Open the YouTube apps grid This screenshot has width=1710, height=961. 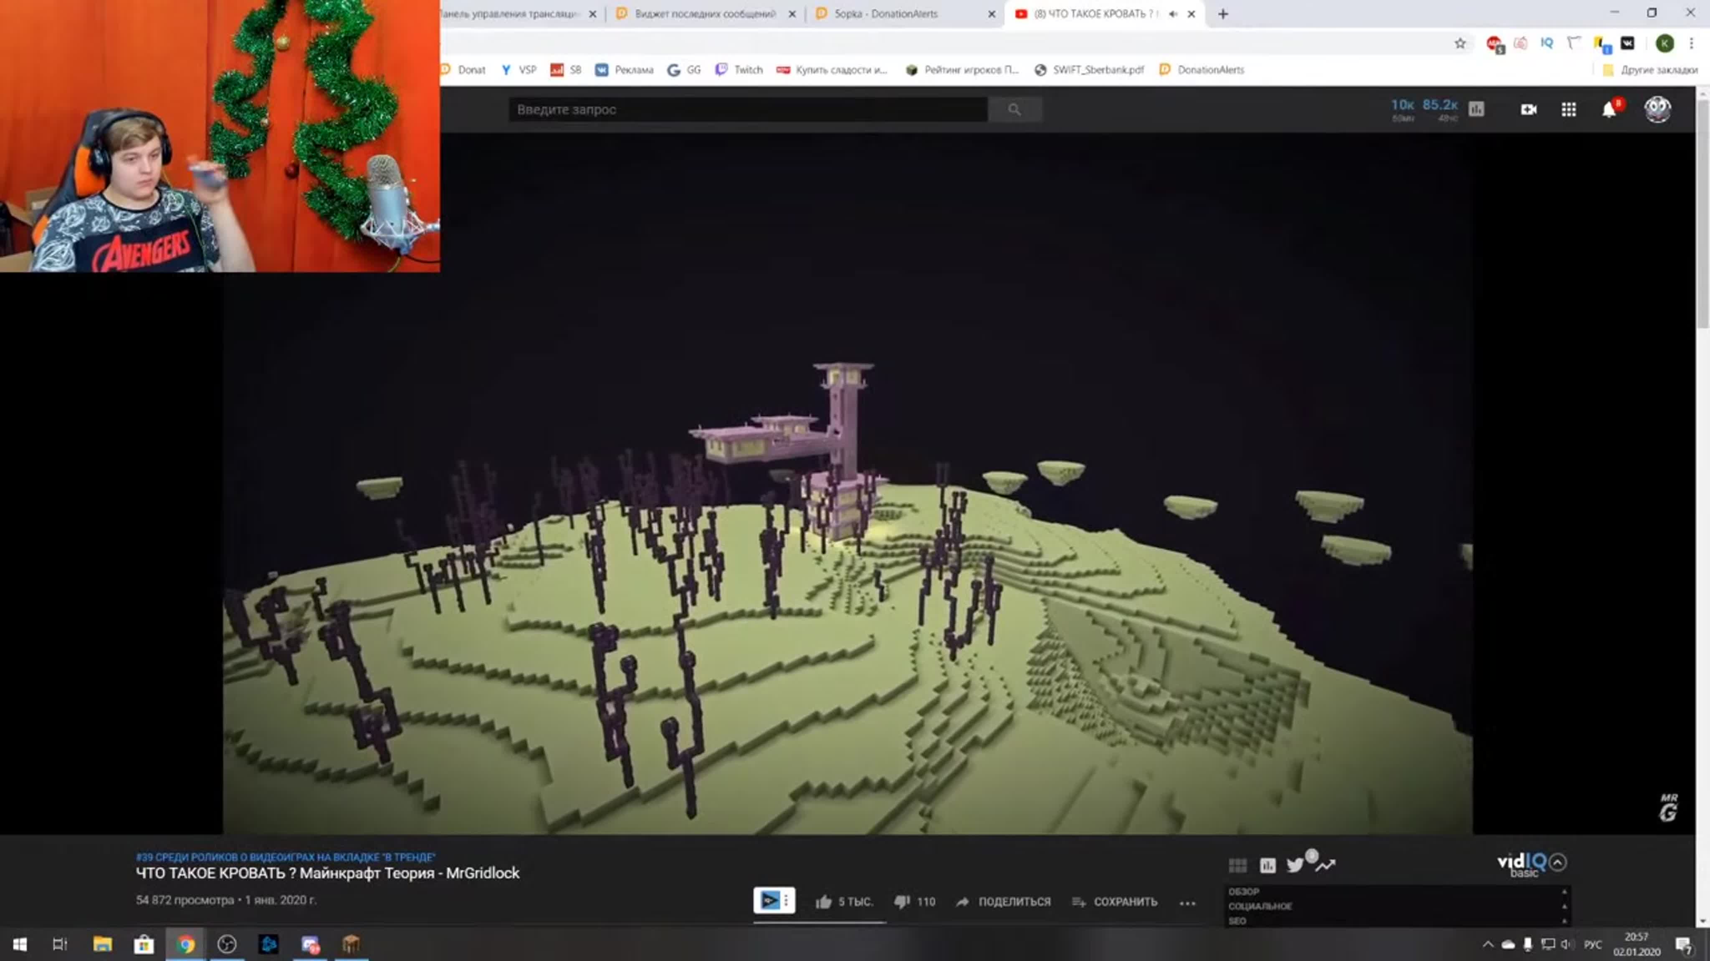pyautogui.click(x=1568, y=109)
